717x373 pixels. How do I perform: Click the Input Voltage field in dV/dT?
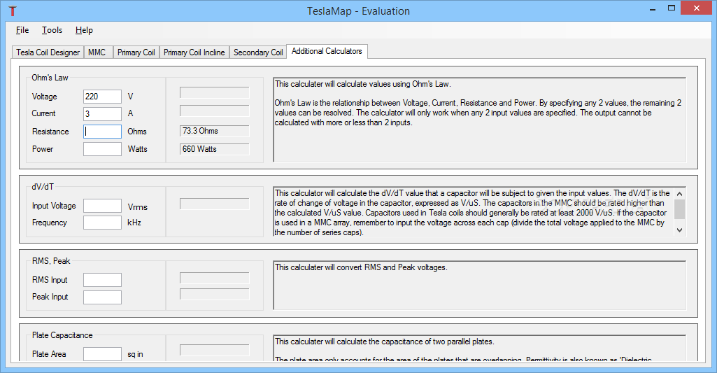tap(102, 206)
